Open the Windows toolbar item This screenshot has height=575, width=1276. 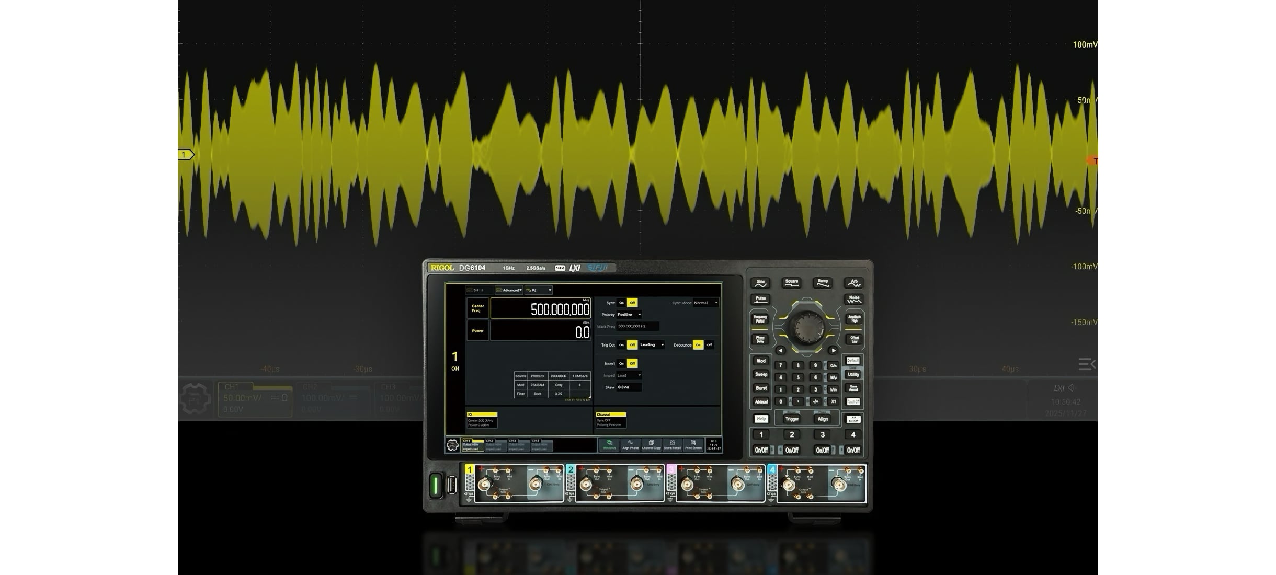[609, 445]
